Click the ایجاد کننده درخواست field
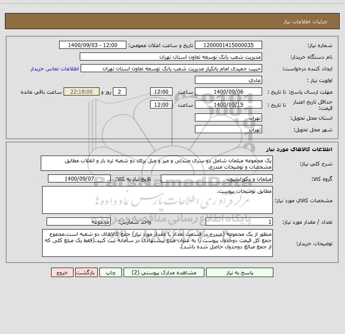 [x=172, y=68]
